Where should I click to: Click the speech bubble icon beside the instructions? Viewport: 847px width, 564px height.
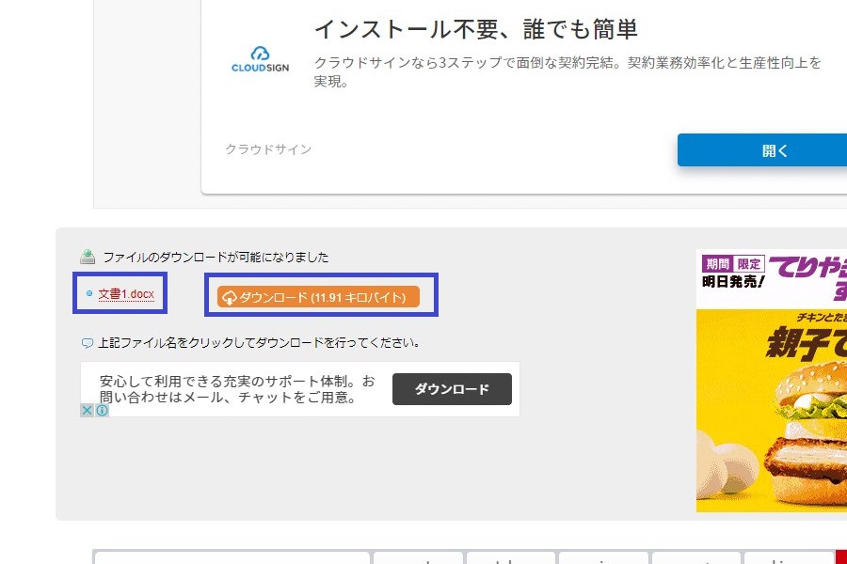click(88, 343)
